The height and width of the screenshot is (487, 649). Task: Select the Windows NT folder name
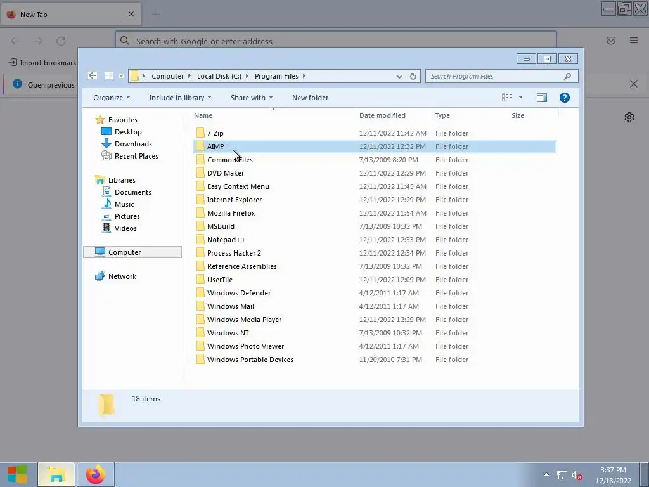tap(228, 332)
